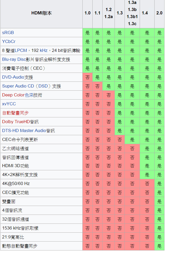Viewport: 170px width, 262px height.
Task: Open the DSD link
Action: tap(43, 86)
